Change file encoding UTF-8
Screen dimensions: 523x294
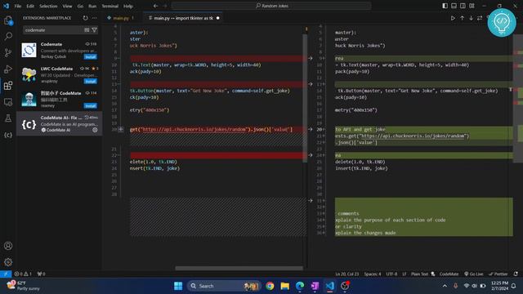pos(391,274)
